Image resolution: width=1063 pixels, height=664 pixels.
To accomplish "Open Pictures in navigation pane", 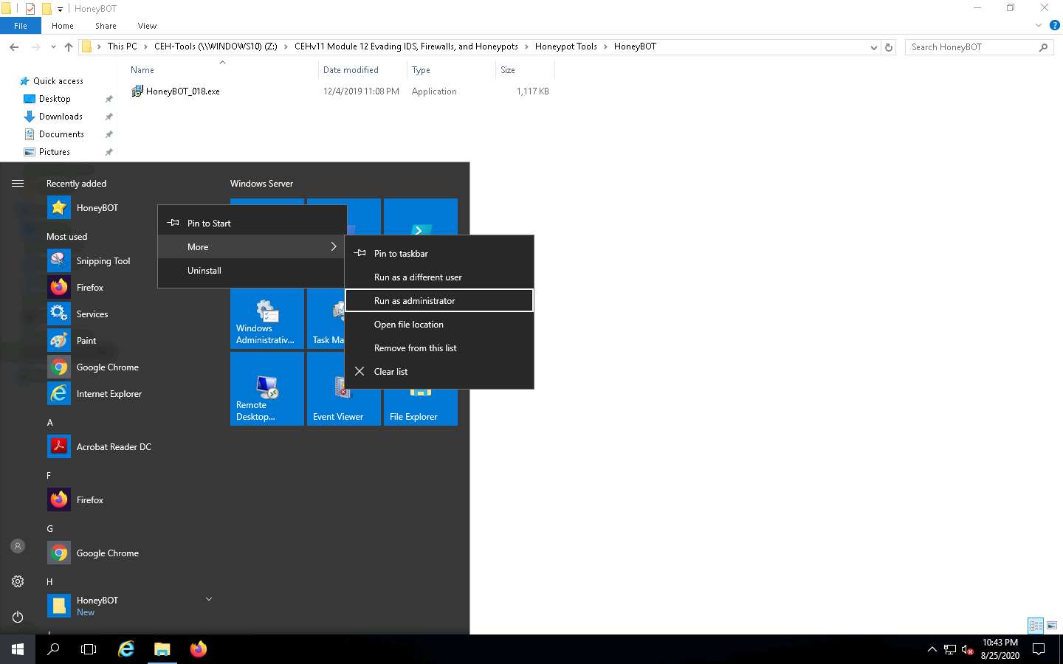I will click(x=55, y=152).
